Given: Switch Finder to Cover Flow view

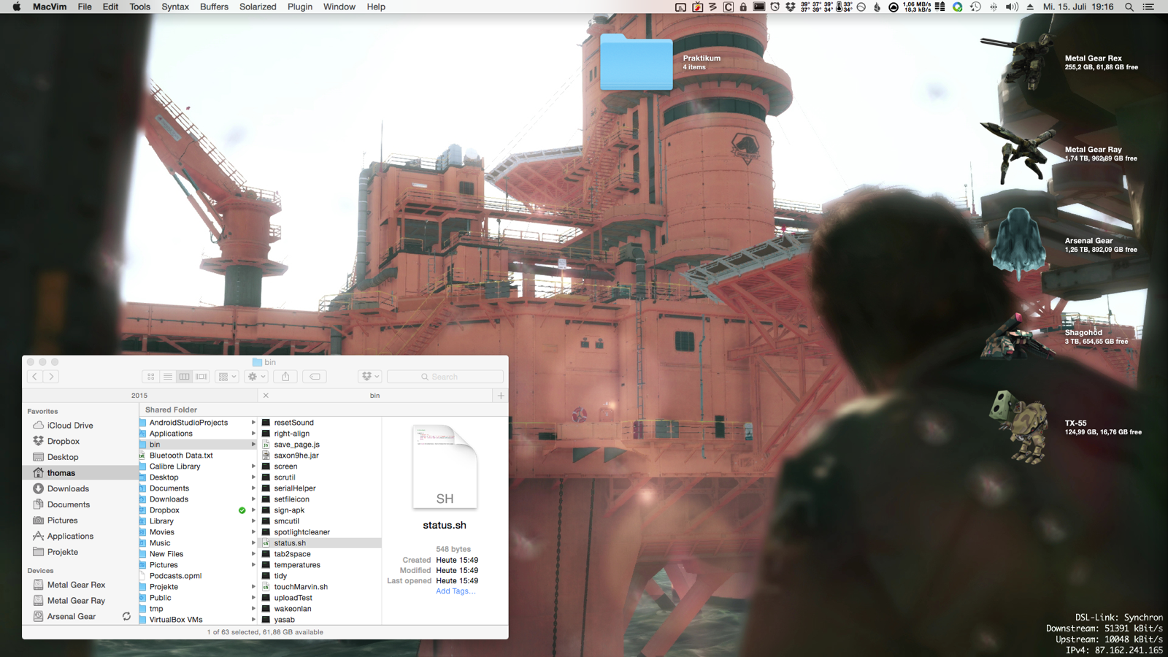Looking at the screenshot, I should coord(201,377).
